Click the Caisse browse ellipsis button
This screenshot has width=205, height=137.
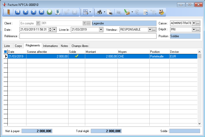coord(198,23)
